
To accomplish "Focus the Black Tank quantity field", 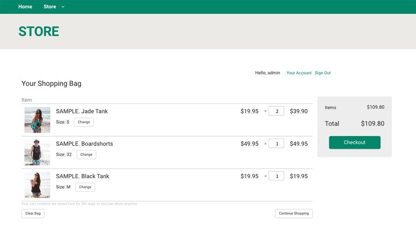I will [x=276, y=176].
